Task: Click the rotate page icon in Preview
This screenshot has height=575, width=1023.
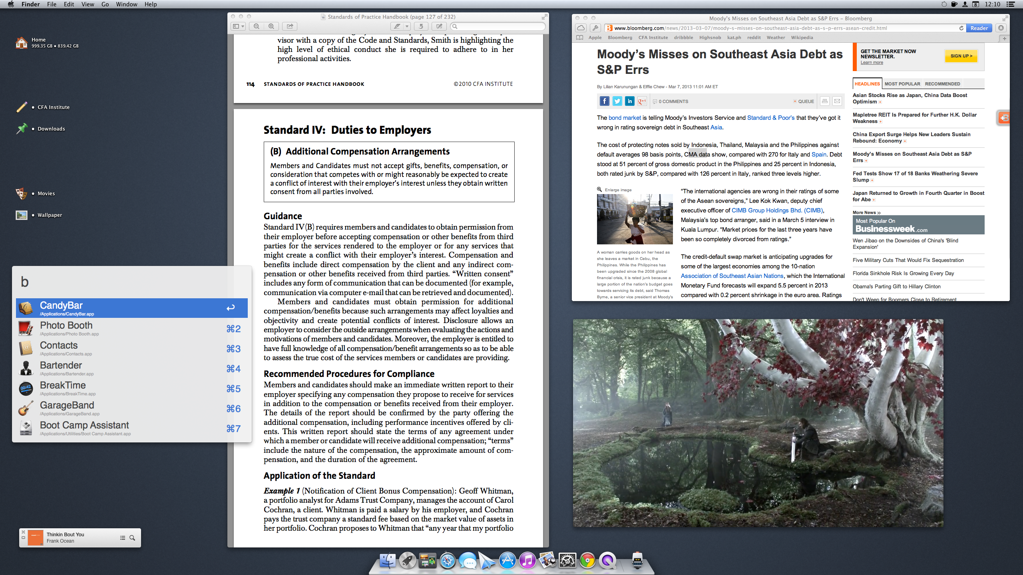Action: (421, 26)
